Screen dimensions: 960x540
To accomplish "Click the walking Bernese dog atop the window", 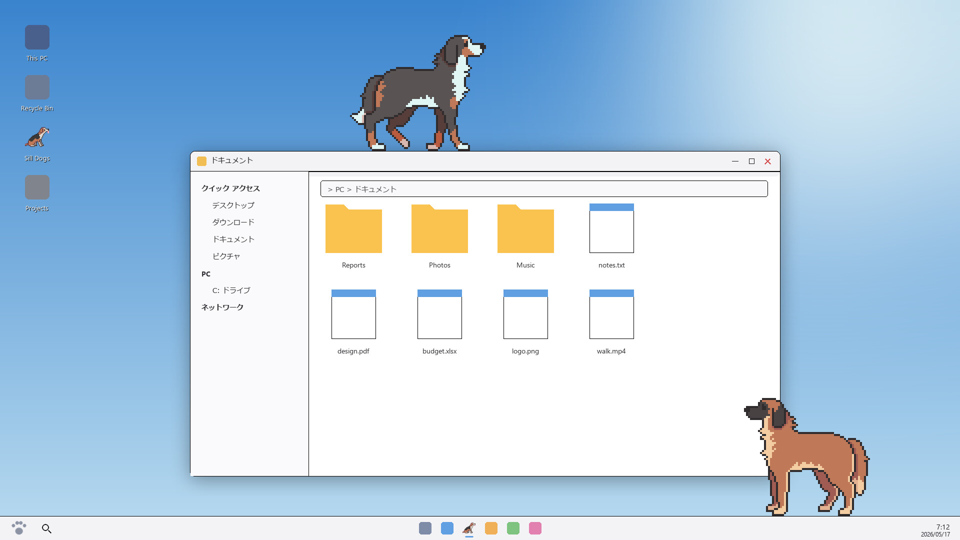I will coord(418,92).
